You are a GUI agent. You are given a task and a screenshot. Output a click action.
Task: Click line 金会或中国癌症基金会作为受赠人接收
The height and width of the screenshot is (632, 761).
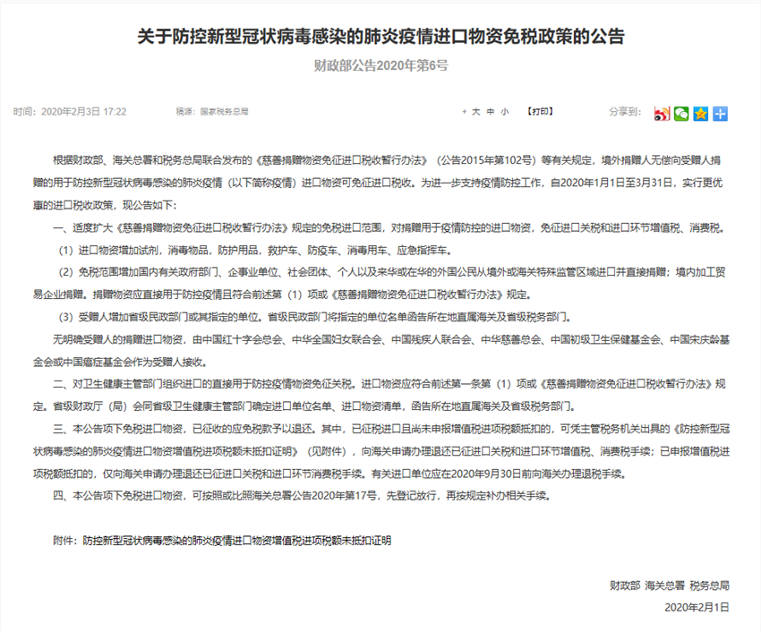tap(122, 363)
